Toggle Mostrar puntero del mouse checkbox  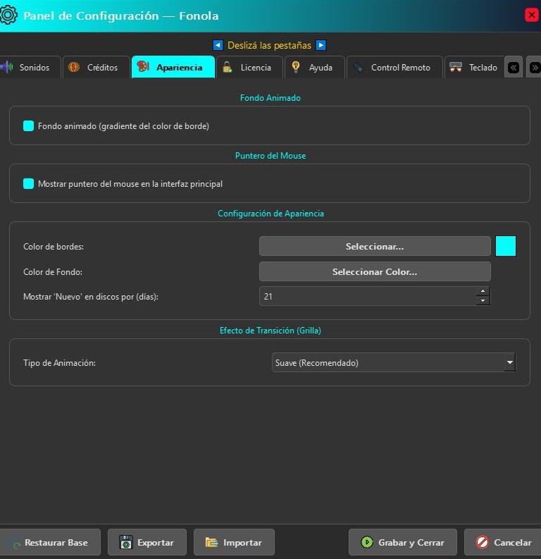(x=28, y=183)
